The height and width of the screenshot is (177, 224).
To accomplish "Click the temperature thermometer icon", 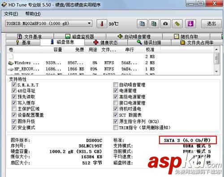I will click(x=102, y=24).
